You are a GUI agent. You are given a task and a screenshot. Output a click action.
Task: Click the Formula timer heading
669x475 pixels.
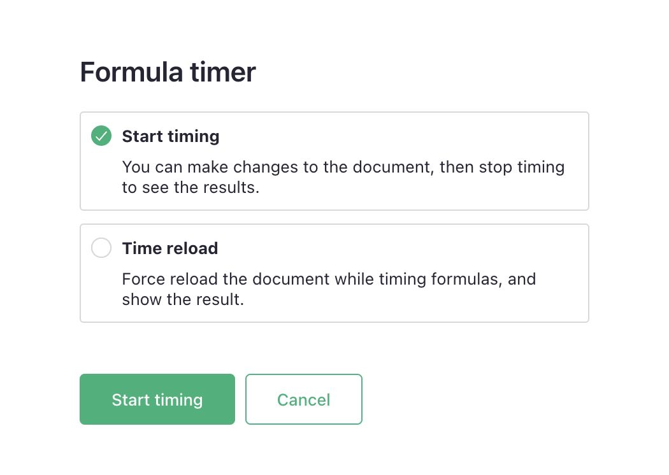(167, 72)
